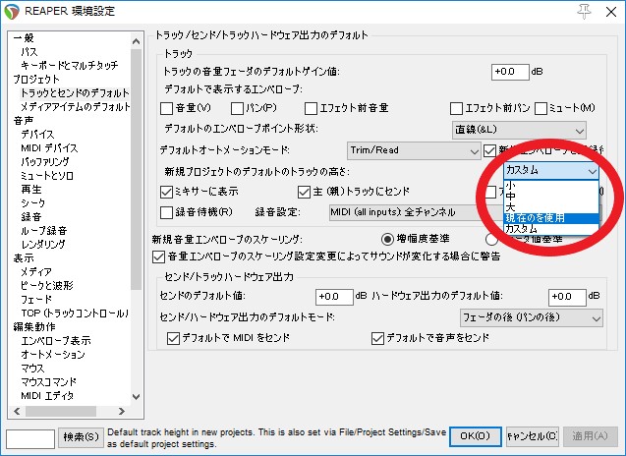The image size is (626, 456).
Task: Toggle the volume envelope scaling warning checkbox
Action: click(158, 256)
